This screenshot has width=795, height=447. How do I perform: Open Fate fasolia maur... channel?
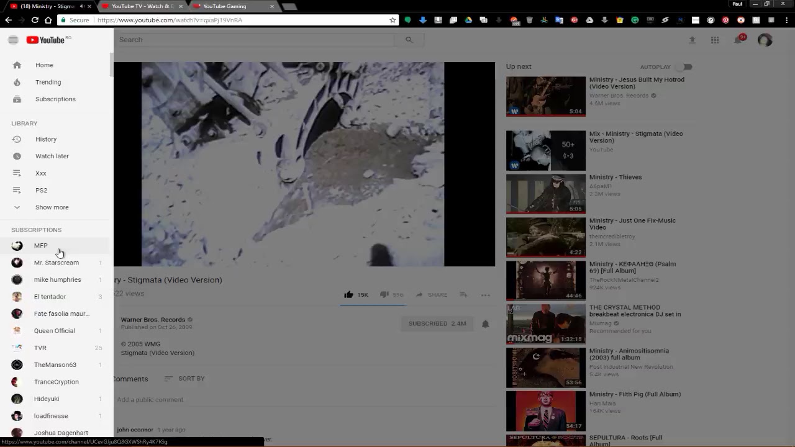(x=56, y=314)
